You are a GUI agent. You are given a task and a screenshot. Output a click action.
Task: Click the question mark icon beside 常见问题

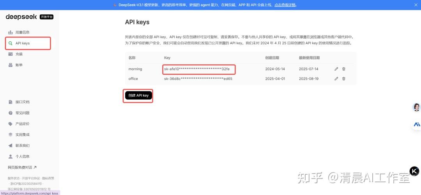(11, 113)
